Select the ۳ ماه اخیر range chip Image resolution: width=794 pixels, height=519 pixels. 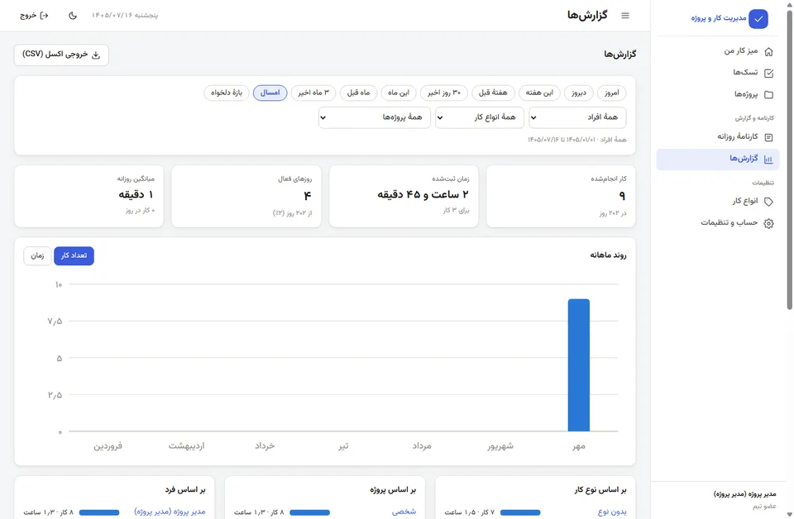313,93
